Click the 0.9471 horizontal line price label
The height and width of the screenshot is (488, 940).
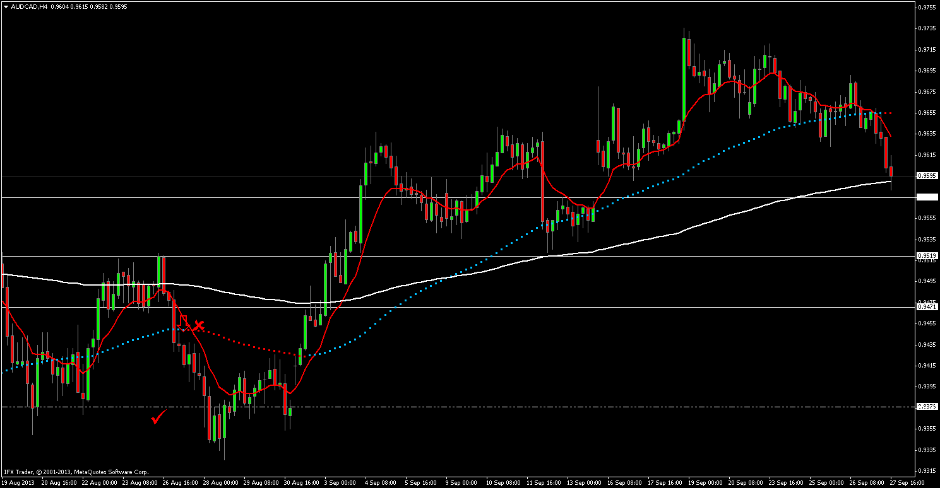click(926, 306)
